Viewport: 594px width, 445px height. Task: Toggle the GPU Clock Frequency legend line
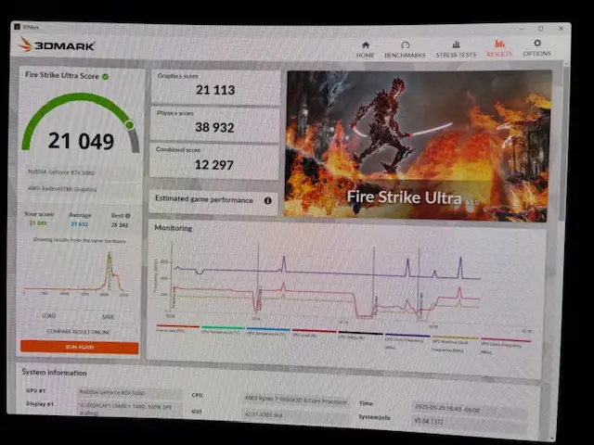(505, 346)
